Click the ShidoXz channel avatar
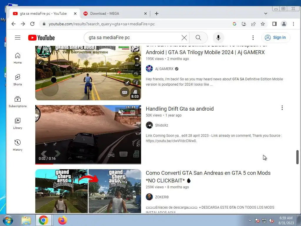Screen dimensions: 301x226 (x=149, y=125)
